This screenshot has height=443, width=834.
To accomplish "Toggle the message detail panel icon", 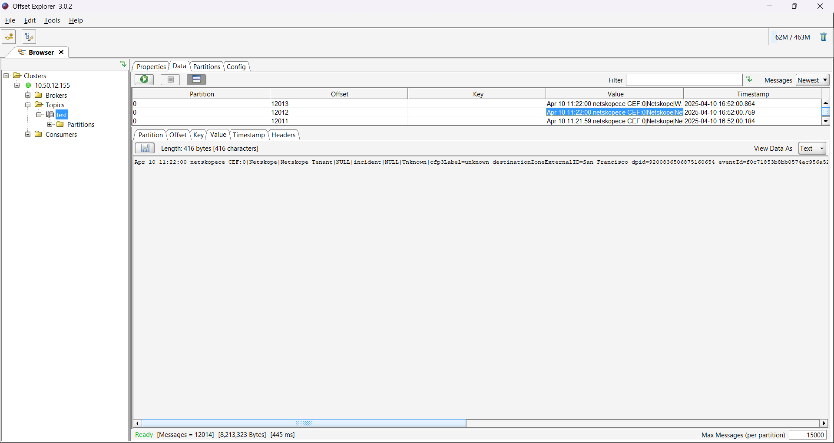I will pyautogui.click(x=196, y=79).
